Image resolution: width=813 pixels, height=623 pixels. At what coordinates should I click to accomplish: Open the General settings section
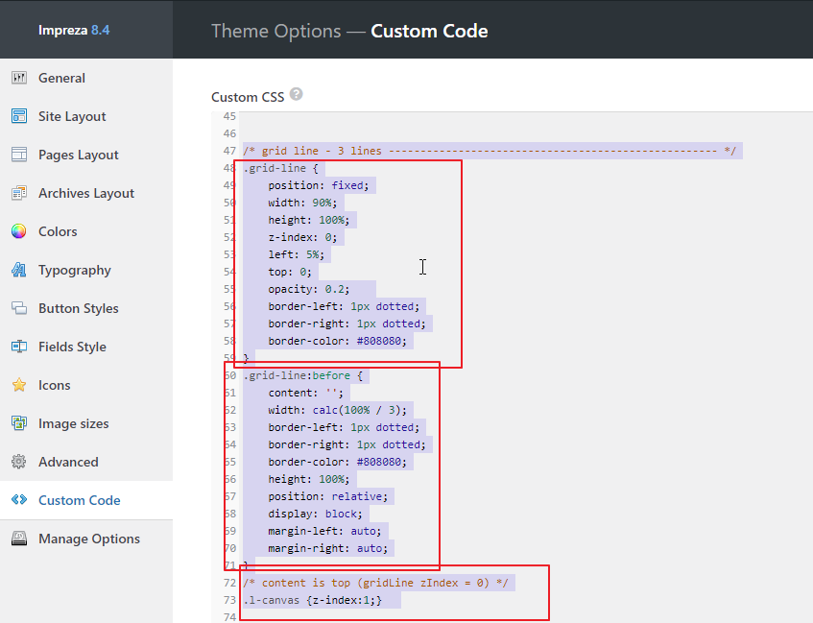tap(86, 78)
